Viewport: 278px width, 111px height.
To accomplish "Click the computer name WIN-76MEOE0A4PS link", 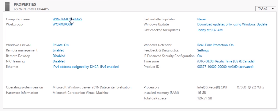I will [67, 19].
